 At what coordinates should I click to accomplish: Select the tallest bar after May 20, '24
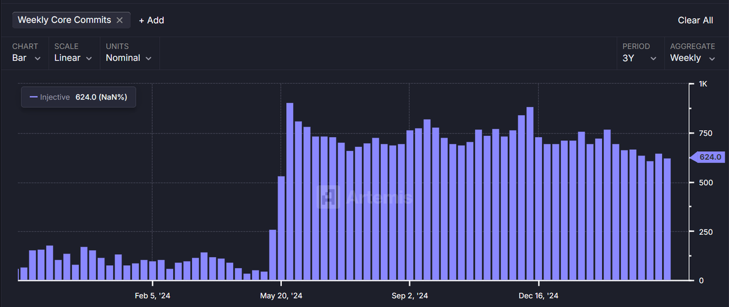click(x=290, y=192)
